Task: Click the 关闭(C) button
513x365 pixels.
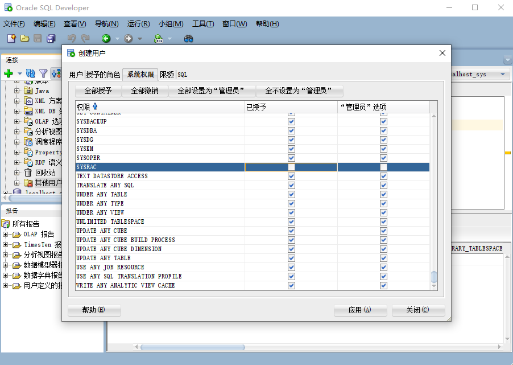Action: (418, 310)
